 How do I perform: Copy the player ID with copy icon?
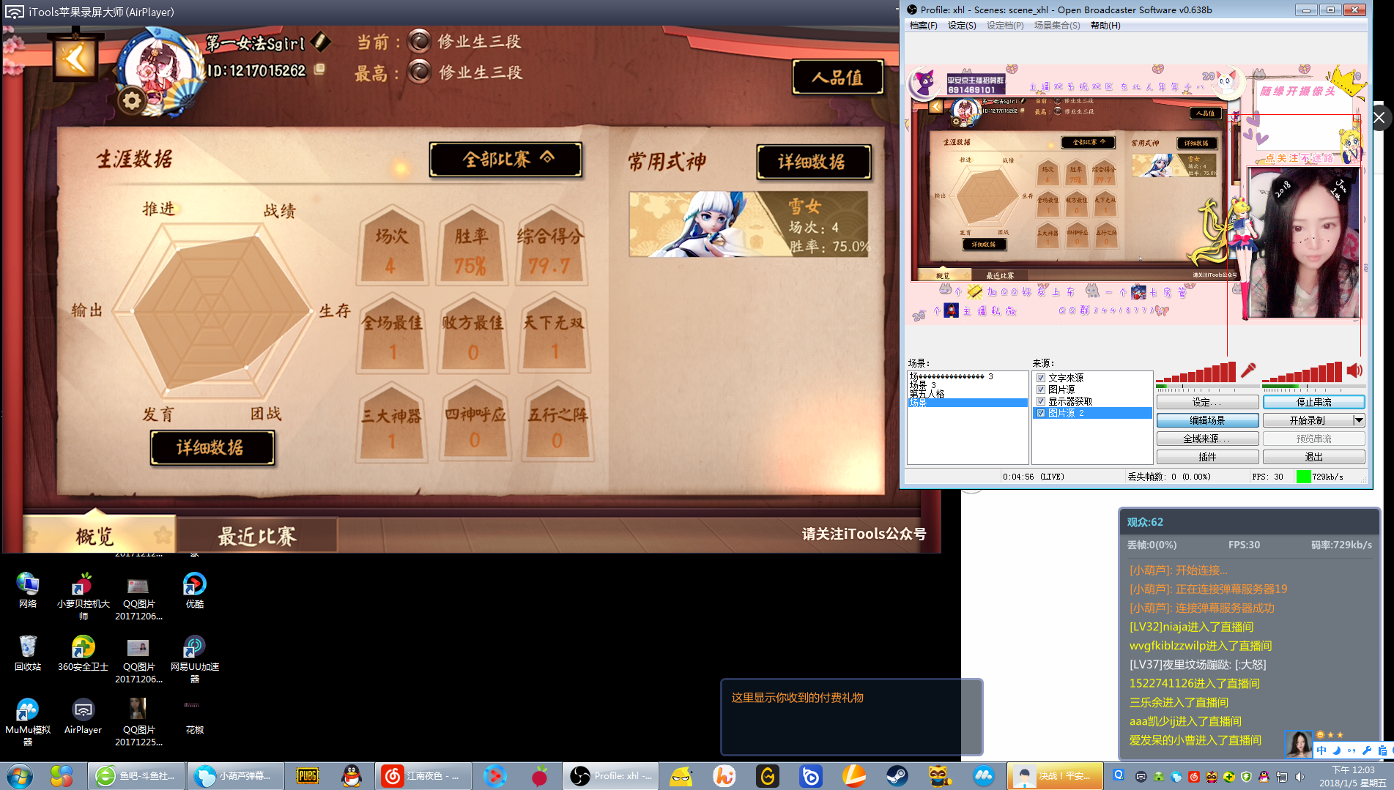pyautogui.click(x=319, y=70)
